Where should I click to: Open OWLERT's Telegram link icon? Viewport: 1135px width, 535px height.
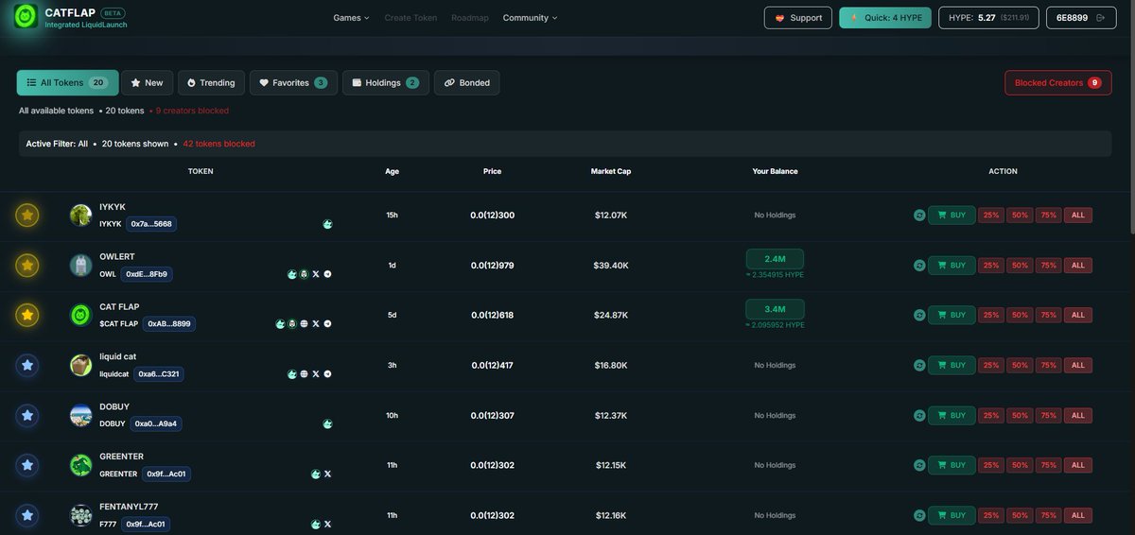click(327, 274)
